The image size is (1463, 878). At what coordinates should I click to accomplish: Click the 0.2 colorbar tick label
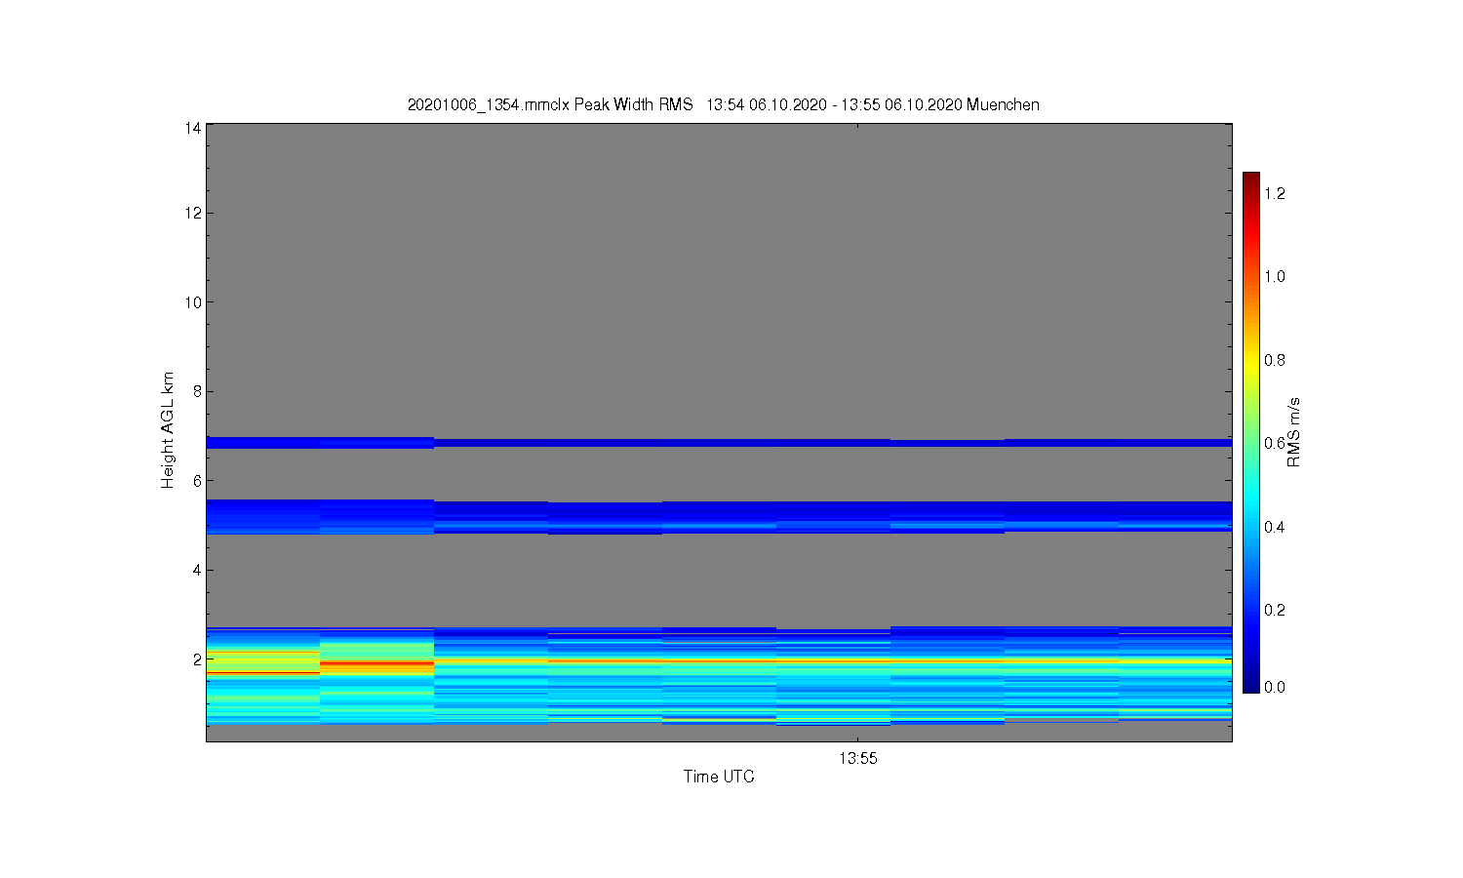pyautogui.click(x=1275, y=610)
